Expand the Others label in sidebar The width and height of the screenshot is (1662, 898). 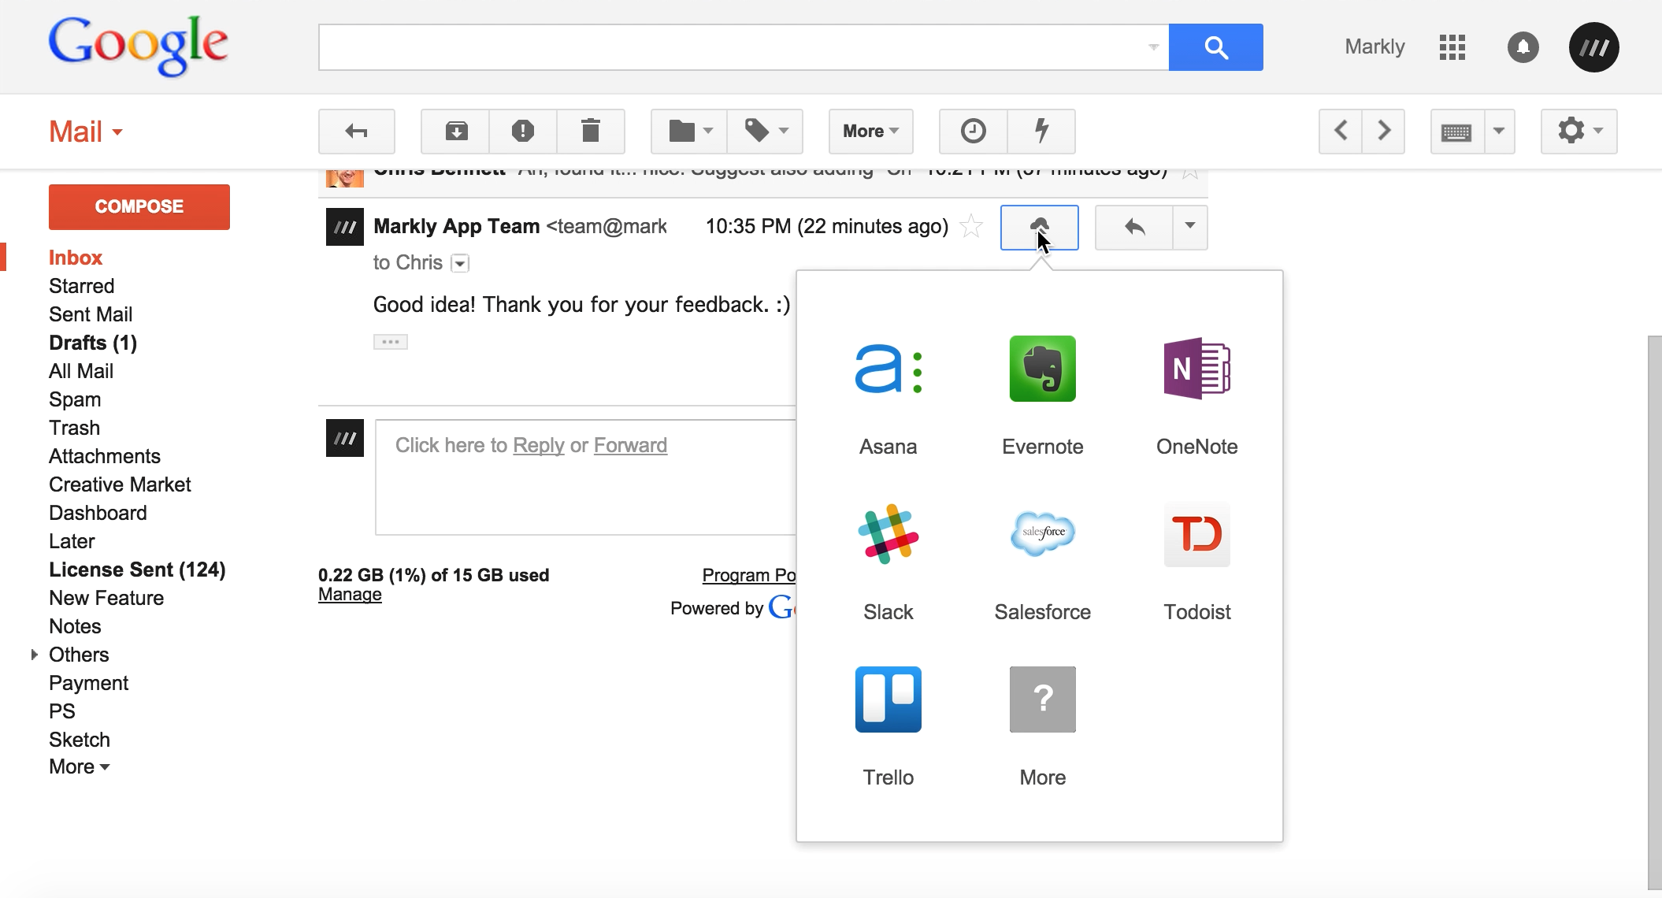pyautogui.click(x=34, y=655)
